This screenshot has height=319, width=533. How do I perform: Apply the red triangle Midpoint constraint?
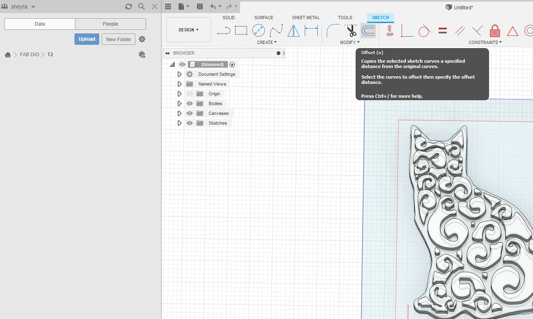[512, 31]
